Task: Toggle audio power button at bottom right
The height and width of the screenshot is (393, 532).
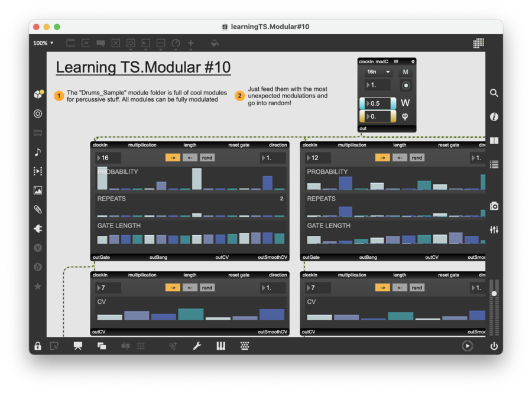Action: click(x=494, y=346)
